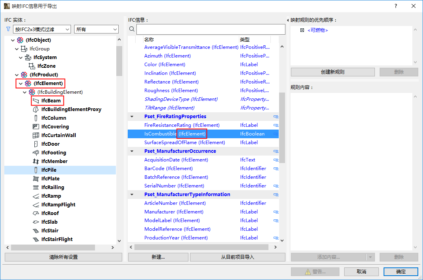Select the SurfaceSpreadOfFlame (IfcElement) row
The image size is (423, 280).
(203, 143)
